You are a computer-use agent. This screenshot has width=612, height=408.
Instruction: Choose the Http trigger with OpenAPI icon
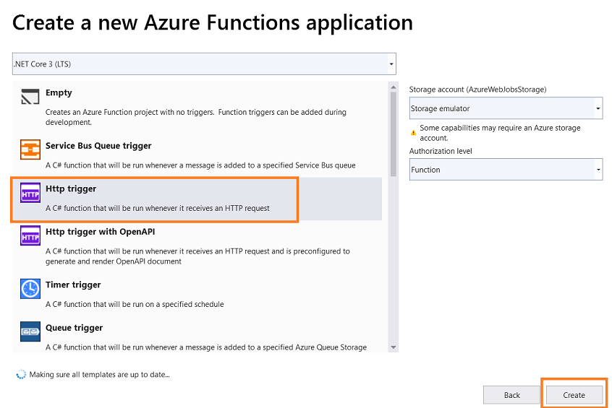click(30, 235)
